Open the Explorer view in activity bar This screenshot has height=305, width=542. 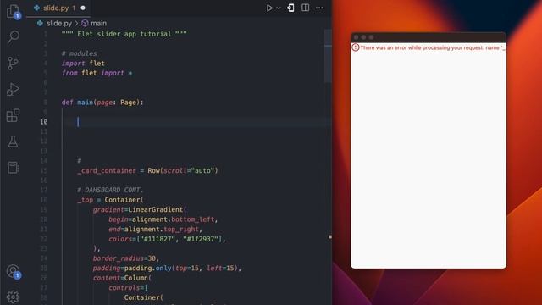(13, 11)
